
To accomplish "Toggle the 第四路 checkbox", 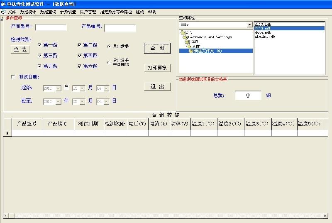I will (x=80, y=55).
